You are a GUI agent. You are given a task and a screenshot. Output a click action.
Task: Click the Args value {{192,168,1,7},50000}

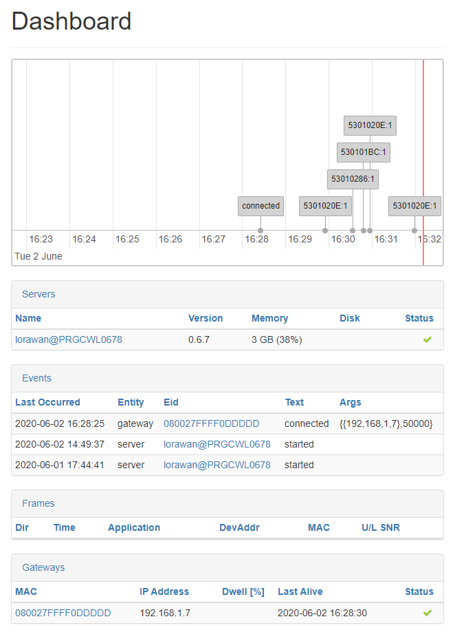[386, 424]
